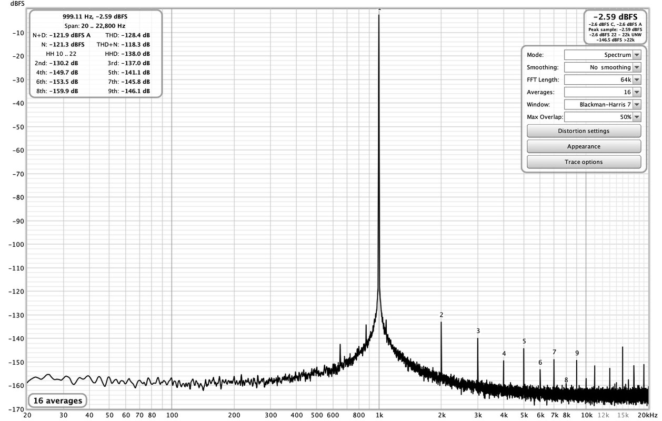The image size is (662, 421).
Task: Click the '20kHz' frequency axis label
Action: pos(648,415)
